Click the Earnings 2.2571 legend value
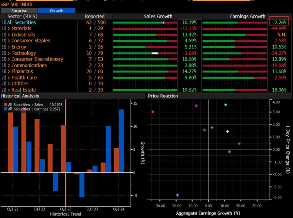Image resolution: width=293 pixels, height=218 pixels. [x=55, y=109]
